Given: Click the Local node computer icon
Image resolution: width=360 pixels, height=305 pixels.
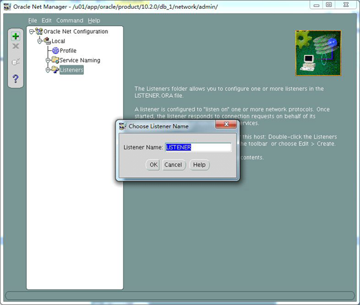Looking at the screenshot, I should click(47, 41).
